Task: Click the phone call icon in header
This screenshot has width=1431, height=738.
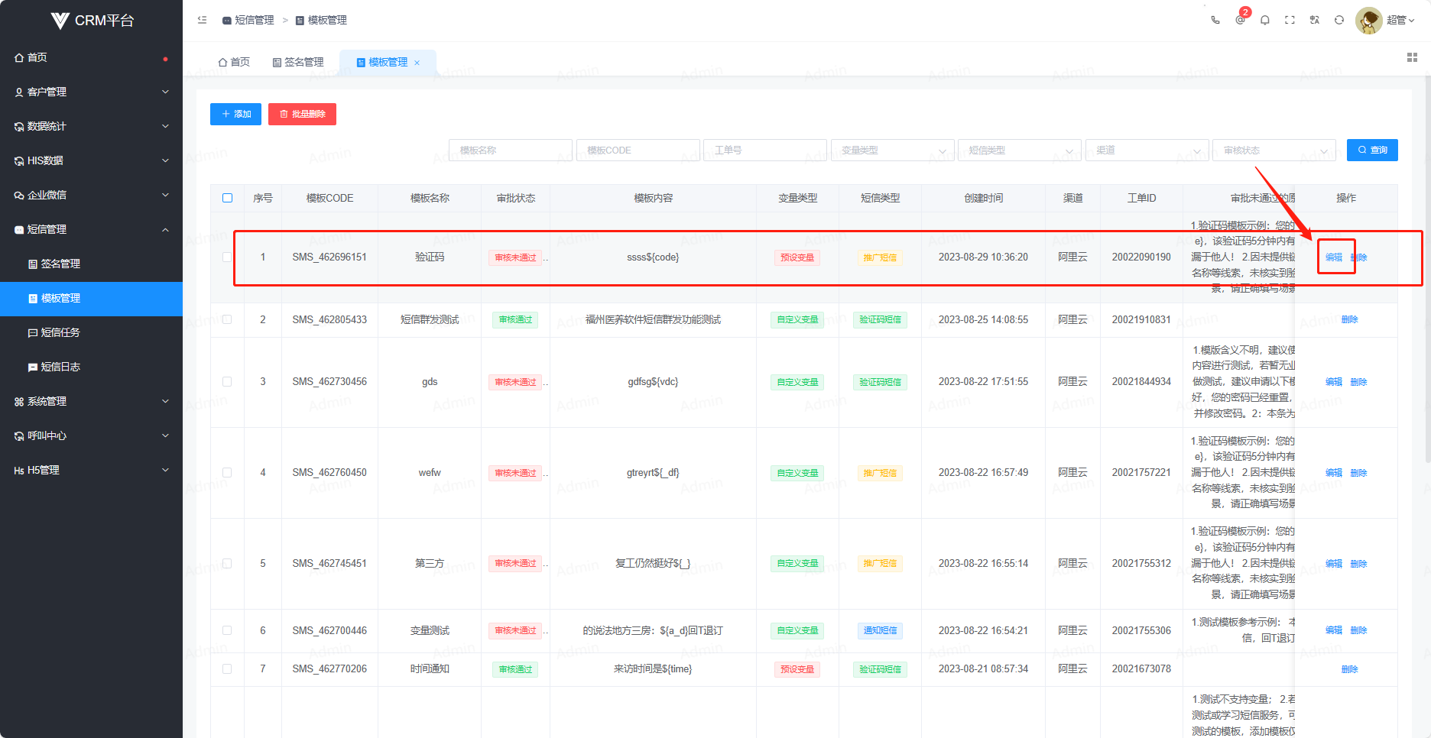Action: point(1215,20)
